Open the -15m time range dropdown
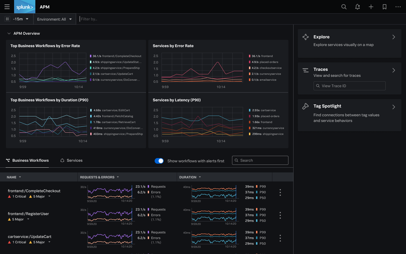The image size is (406, 254). point(21,19)
